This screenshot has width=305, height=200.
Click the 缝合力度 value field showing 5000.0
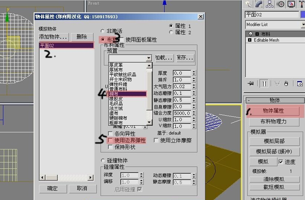[x=182, y=113]
